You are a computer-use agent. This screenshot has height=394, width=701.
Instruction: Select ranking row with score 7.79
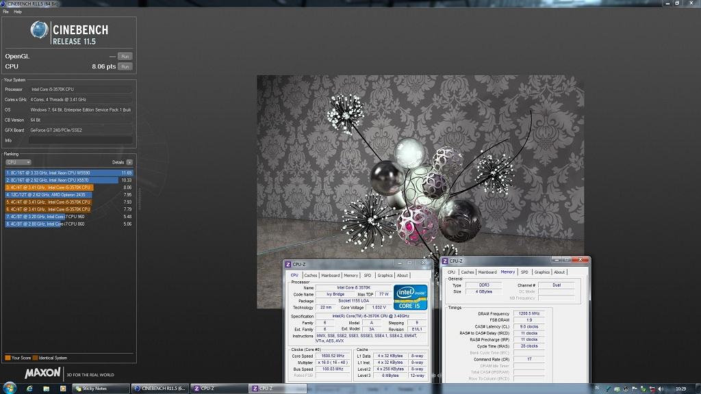[69, 209]
